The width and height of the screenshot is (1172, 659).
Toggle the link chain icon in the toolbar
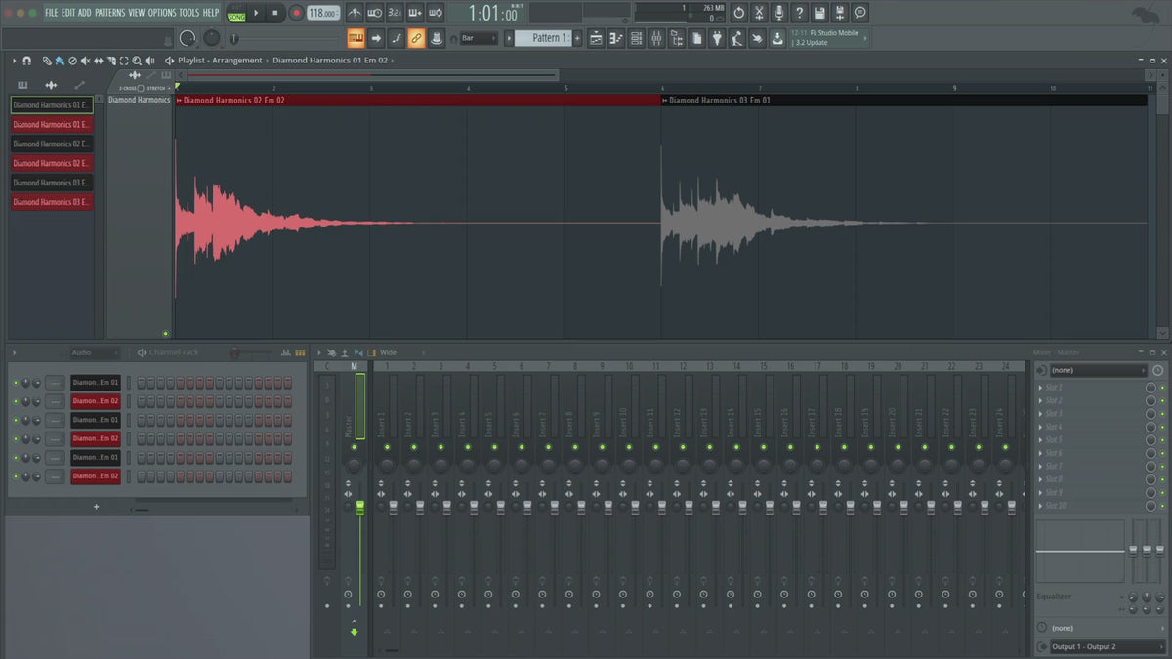[x=416, y=38]
